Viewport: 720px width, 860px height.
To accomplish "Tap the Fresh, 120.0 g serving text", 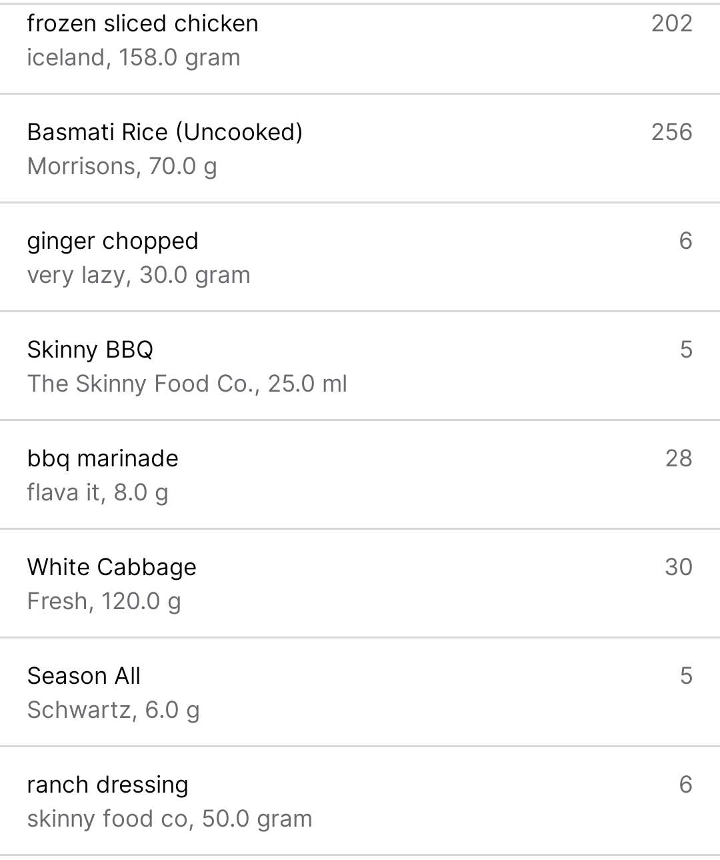I will 104,601.
